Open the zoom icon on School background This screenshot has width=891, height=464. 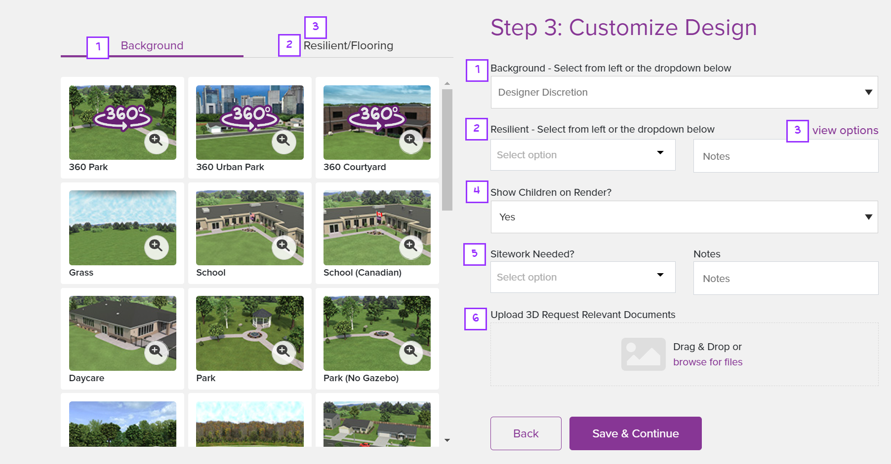point(283,247)
